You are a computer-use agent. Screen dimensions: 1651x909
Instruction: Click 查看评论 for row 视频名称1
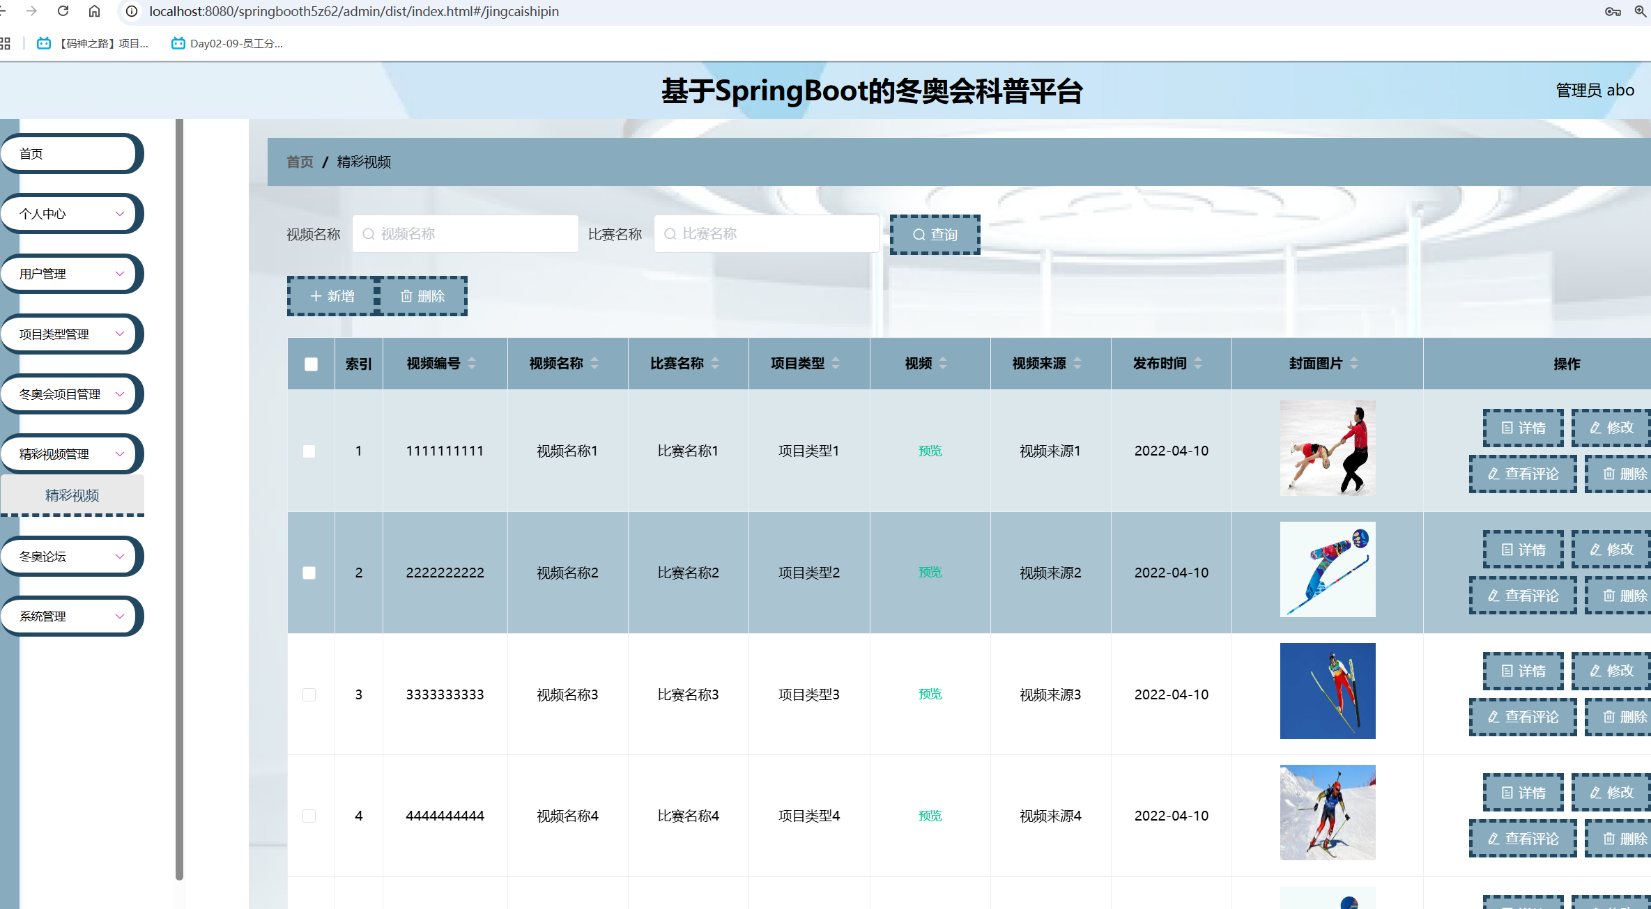pyautogui.click(x=1523, y=474)
